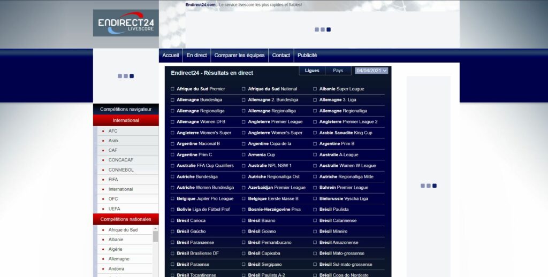548x277 pixels.
Task: Switch to the Pays tab
Action: pos(338,71)
